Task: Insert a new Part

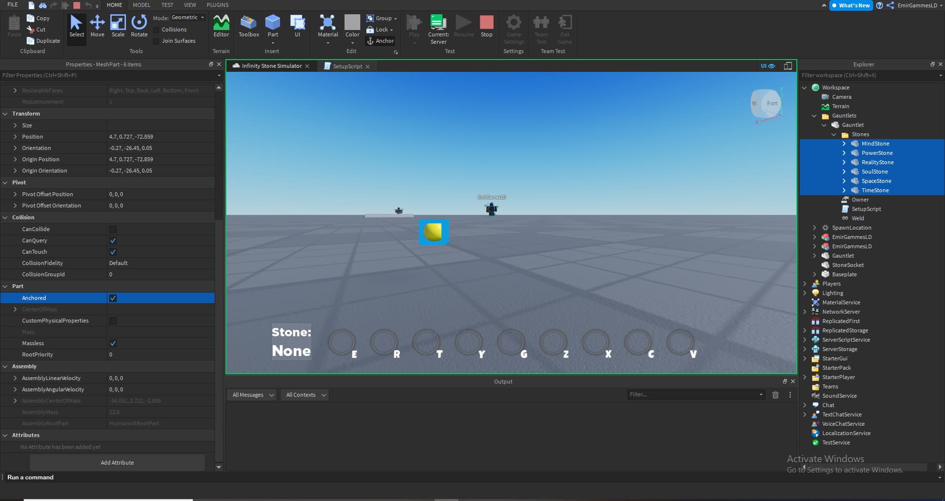Action: click(x=273, y=29)
